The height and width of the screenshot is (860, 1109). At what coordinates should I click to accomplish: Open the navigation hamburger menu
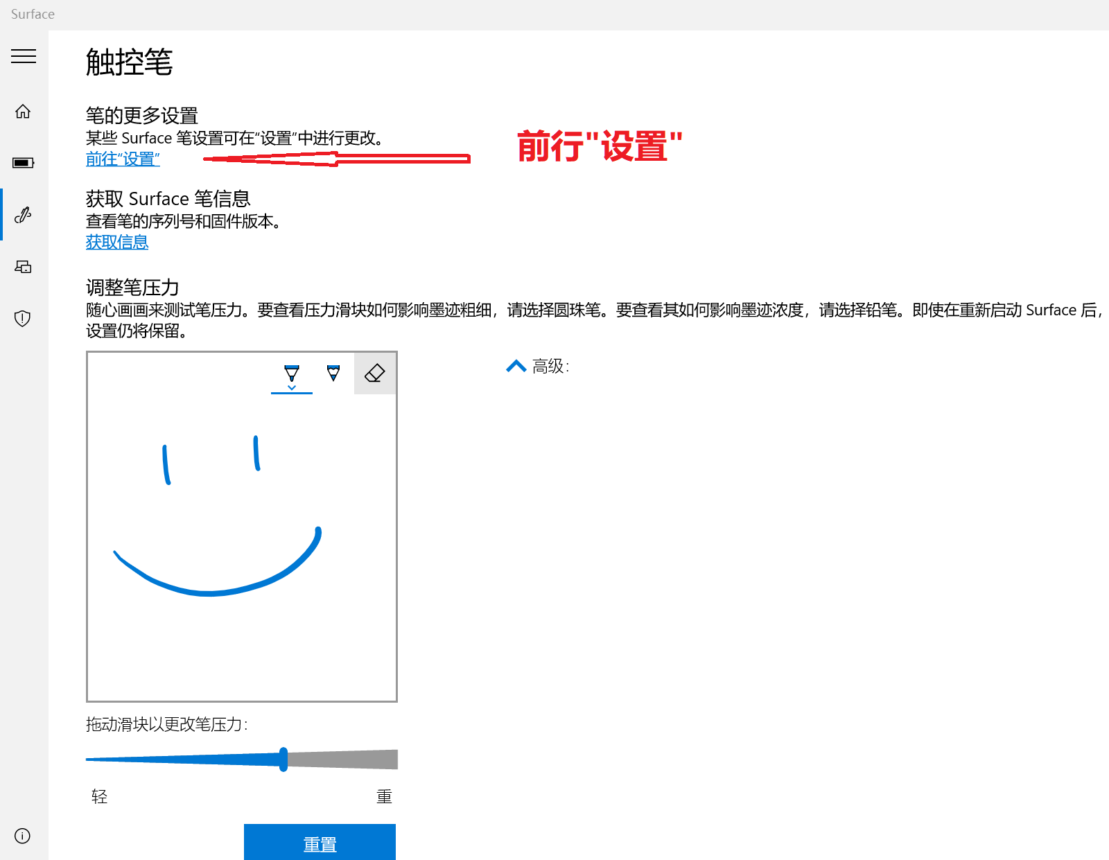(x=24, y=56)
